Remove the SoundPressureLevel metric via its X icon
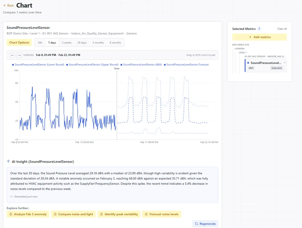The width and height of the screenshot is (302, 228). pyautogui.click(x=285, y=62)
